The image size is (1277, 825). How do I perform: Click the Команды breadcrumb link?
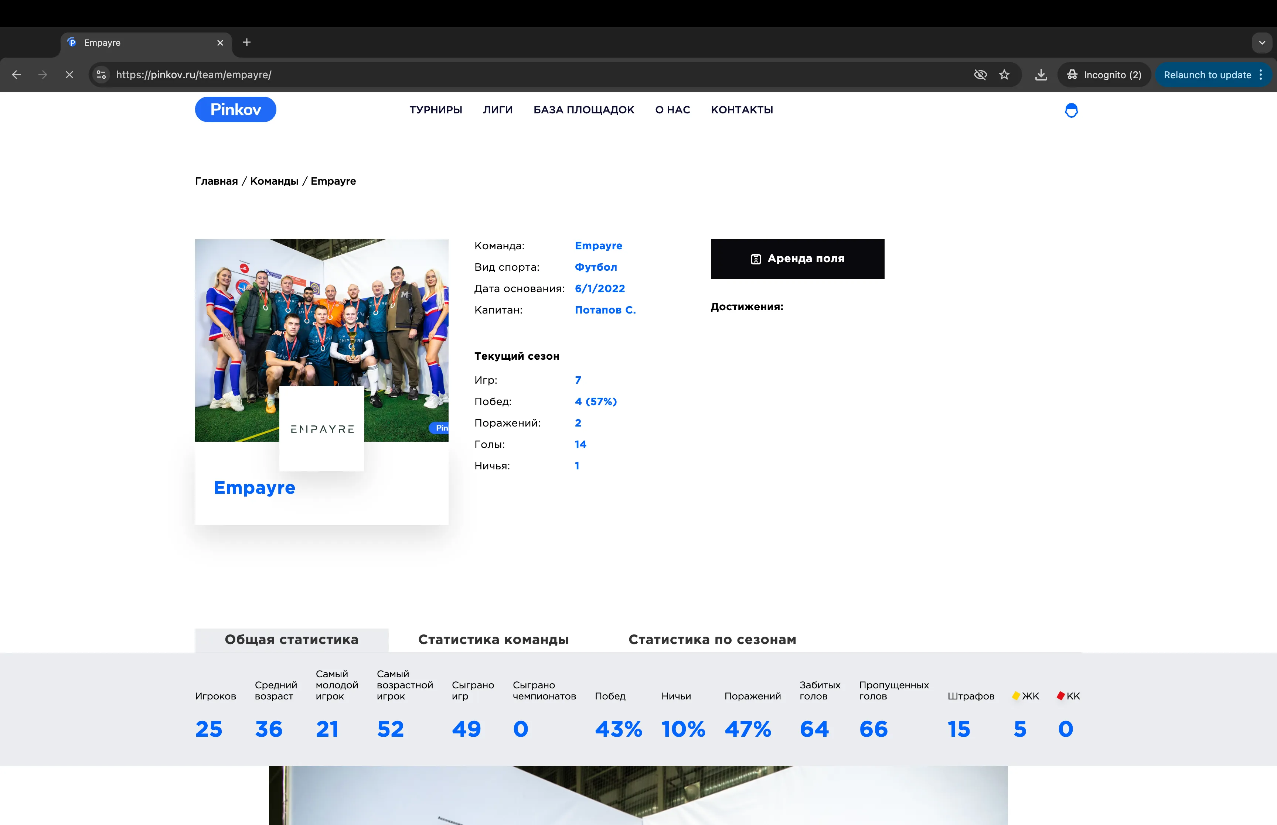(x=274, y=181)
